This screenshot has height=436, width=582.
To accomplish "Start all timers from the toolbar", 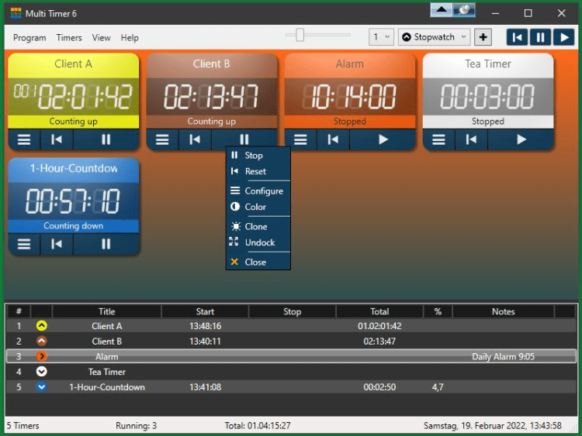I will (x=564, y=37).
